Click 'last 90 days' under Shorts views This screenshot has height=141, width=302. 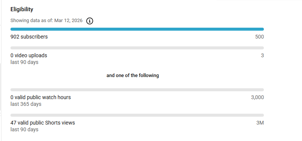[24, 129]
